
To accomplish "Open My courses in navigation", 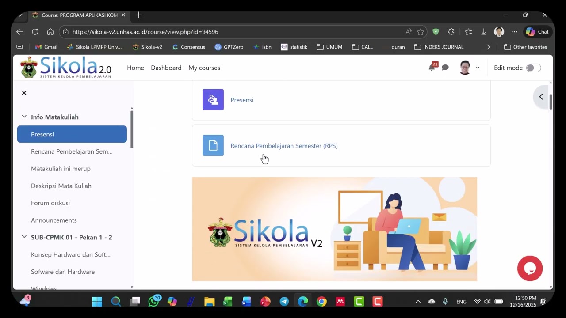I will 204,68.
